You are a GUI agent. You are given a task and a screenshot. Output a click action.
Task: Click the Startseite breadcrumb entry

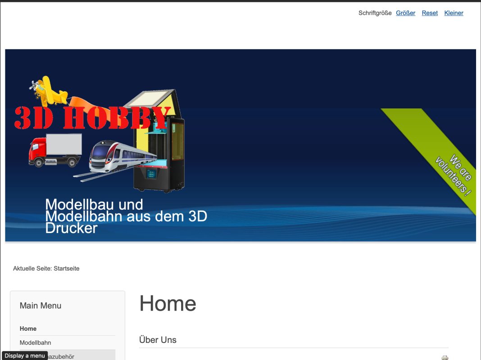coord(66,268)
